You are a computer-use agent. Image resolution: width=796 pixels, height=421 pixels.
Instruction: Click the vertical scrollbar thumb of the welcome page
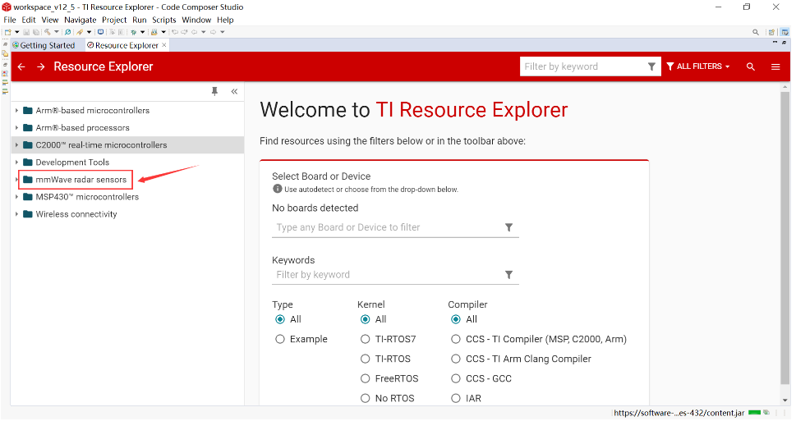[784, 238]
